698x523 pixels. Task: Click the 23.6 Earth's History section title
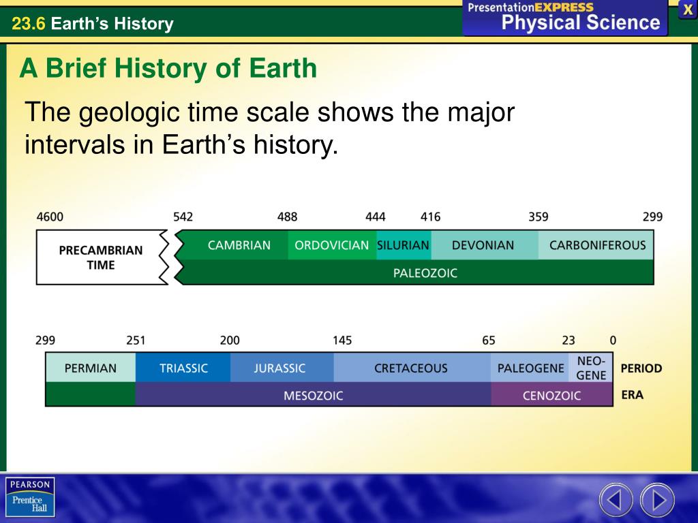point(93,24)
